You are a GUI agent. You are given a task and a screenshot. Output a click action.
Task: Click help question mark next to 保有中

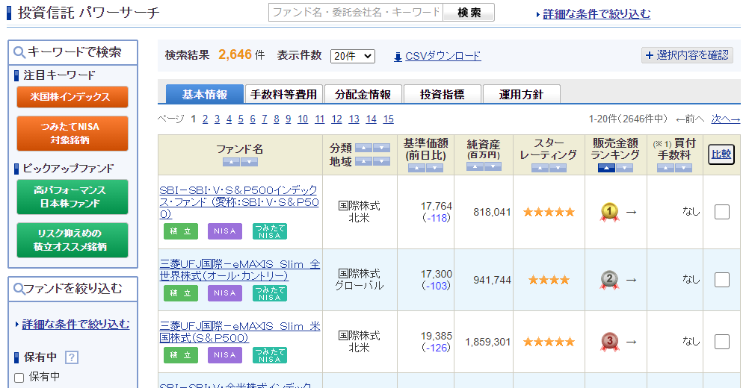point(72,357)
